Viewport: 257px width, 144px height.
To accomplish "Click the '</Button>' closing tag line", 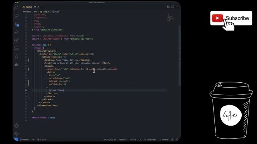I will point(52,93).
